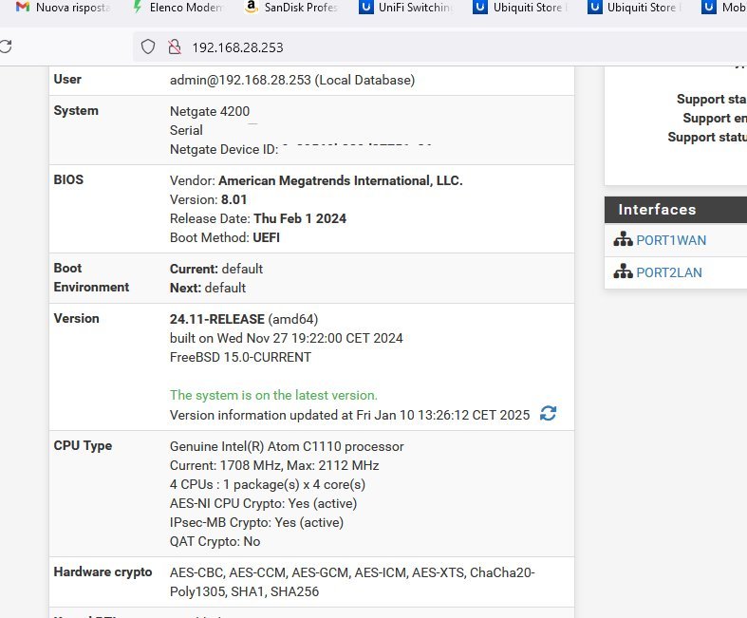747x618 pixels.
Task: Open the PORT2LAN interface link
Action: [669, 272]
